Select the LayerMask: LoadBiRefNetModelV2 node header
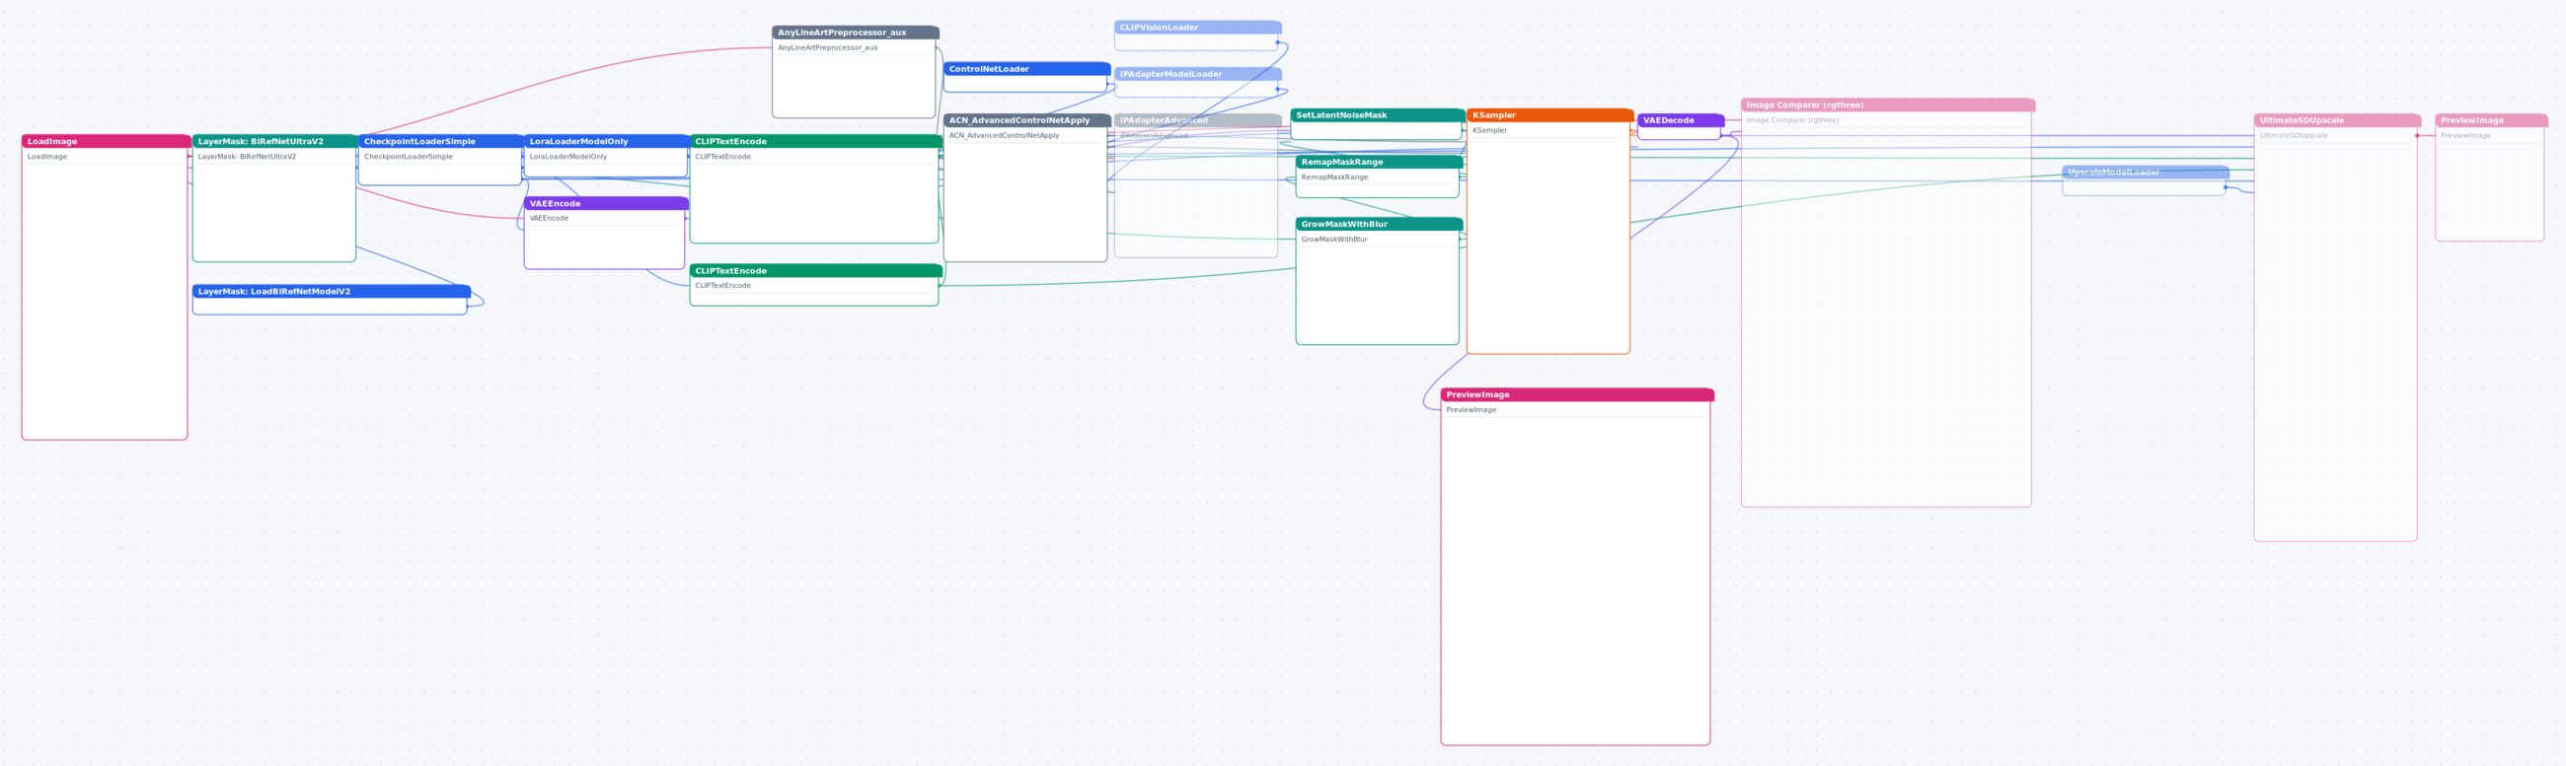 coord(332,292)
